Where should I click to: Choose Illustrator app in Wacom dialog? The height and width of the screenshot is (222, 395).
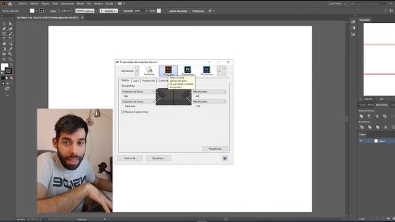[x=168, y=71]
